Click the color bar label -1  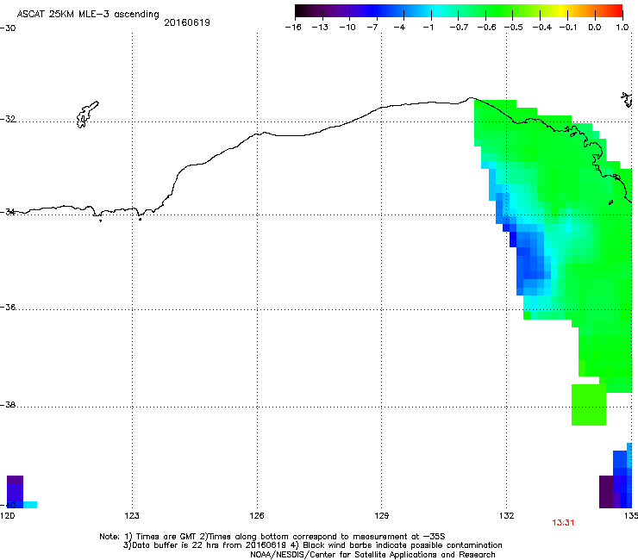[x=428, y=28]
